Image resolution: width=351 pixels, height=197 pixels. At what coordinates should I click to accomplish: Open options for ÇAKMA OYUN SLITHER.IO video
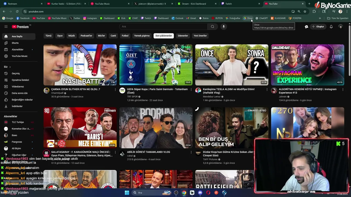coord(115,89)
